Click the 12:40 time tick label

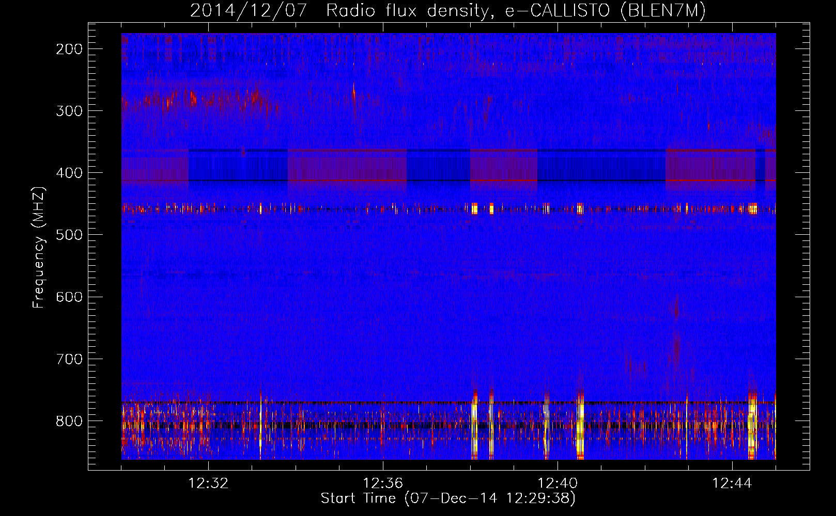(558, 483)
